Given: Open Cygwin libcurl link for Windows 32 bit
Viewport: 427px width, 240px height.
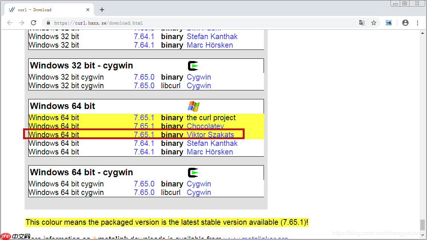Looking at the screenshot, I should [x=199, y=86].
